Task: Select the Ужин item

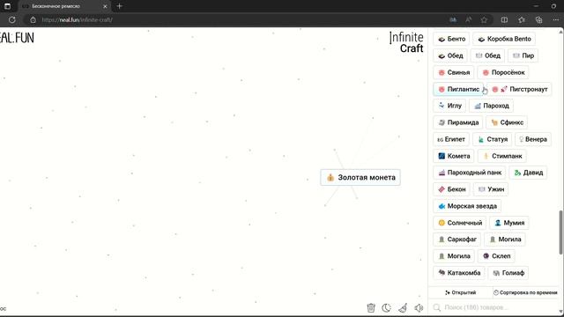Action: (x=491, y=189)
